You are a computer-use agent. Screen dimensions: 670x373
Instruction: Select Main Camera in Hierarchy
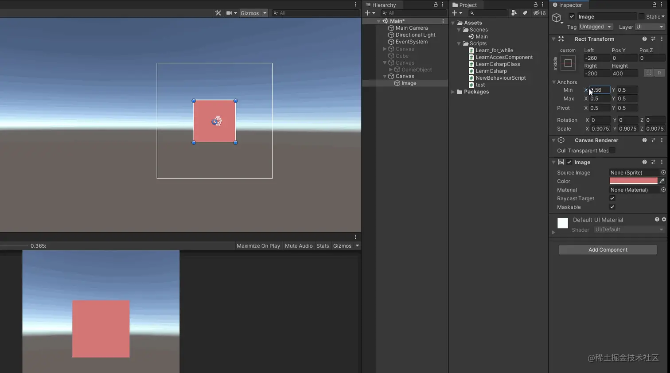point(412,28)
